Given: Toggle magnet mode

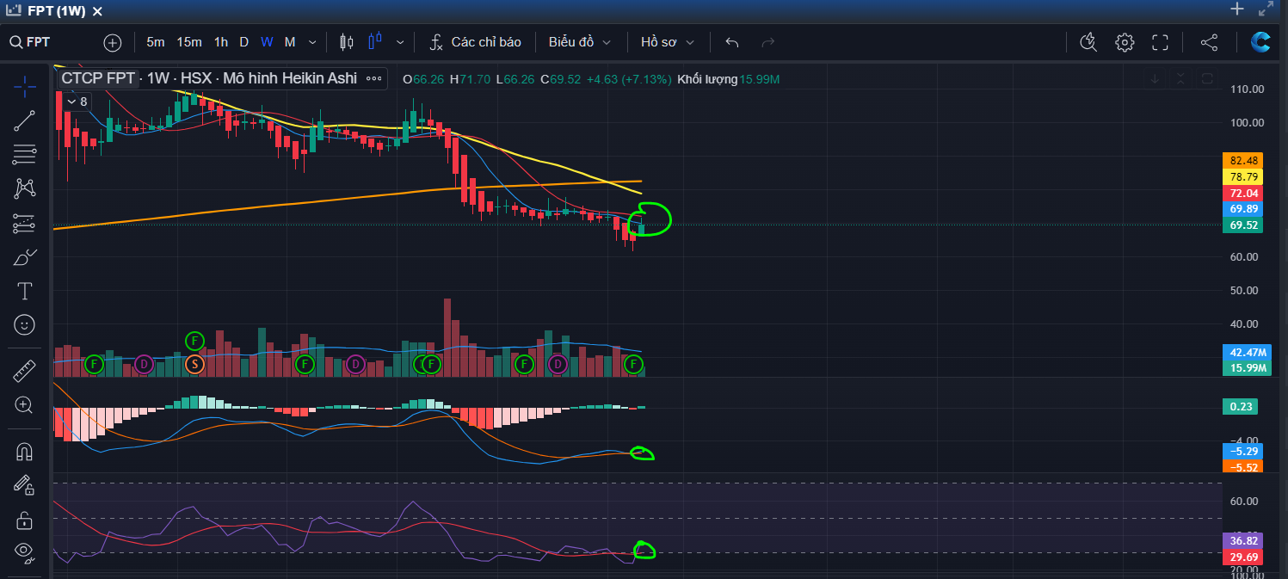Looking at the screenshot, I should (25, 451).
